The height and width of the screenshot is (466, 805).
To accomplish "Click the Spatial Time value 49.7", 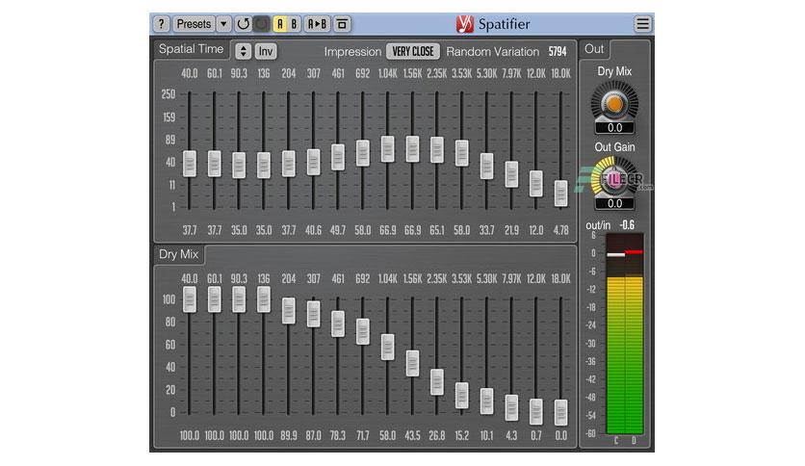I will pyautogui.click(x=338, y=230).
